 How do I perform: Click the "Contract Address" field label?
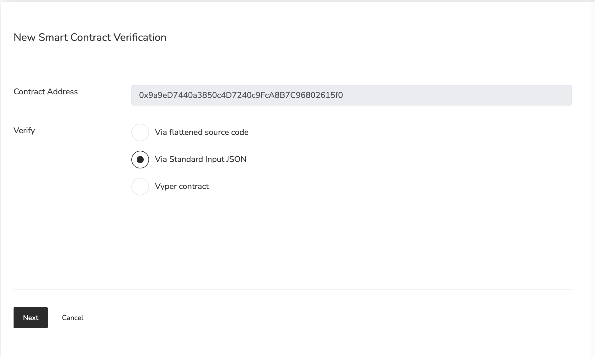(x=46, y=92)
